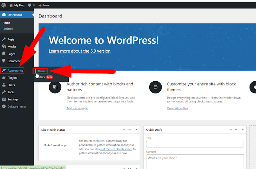Collapse the Quick Draft panel
Viewport: 256px width, 169px height.
243,130
